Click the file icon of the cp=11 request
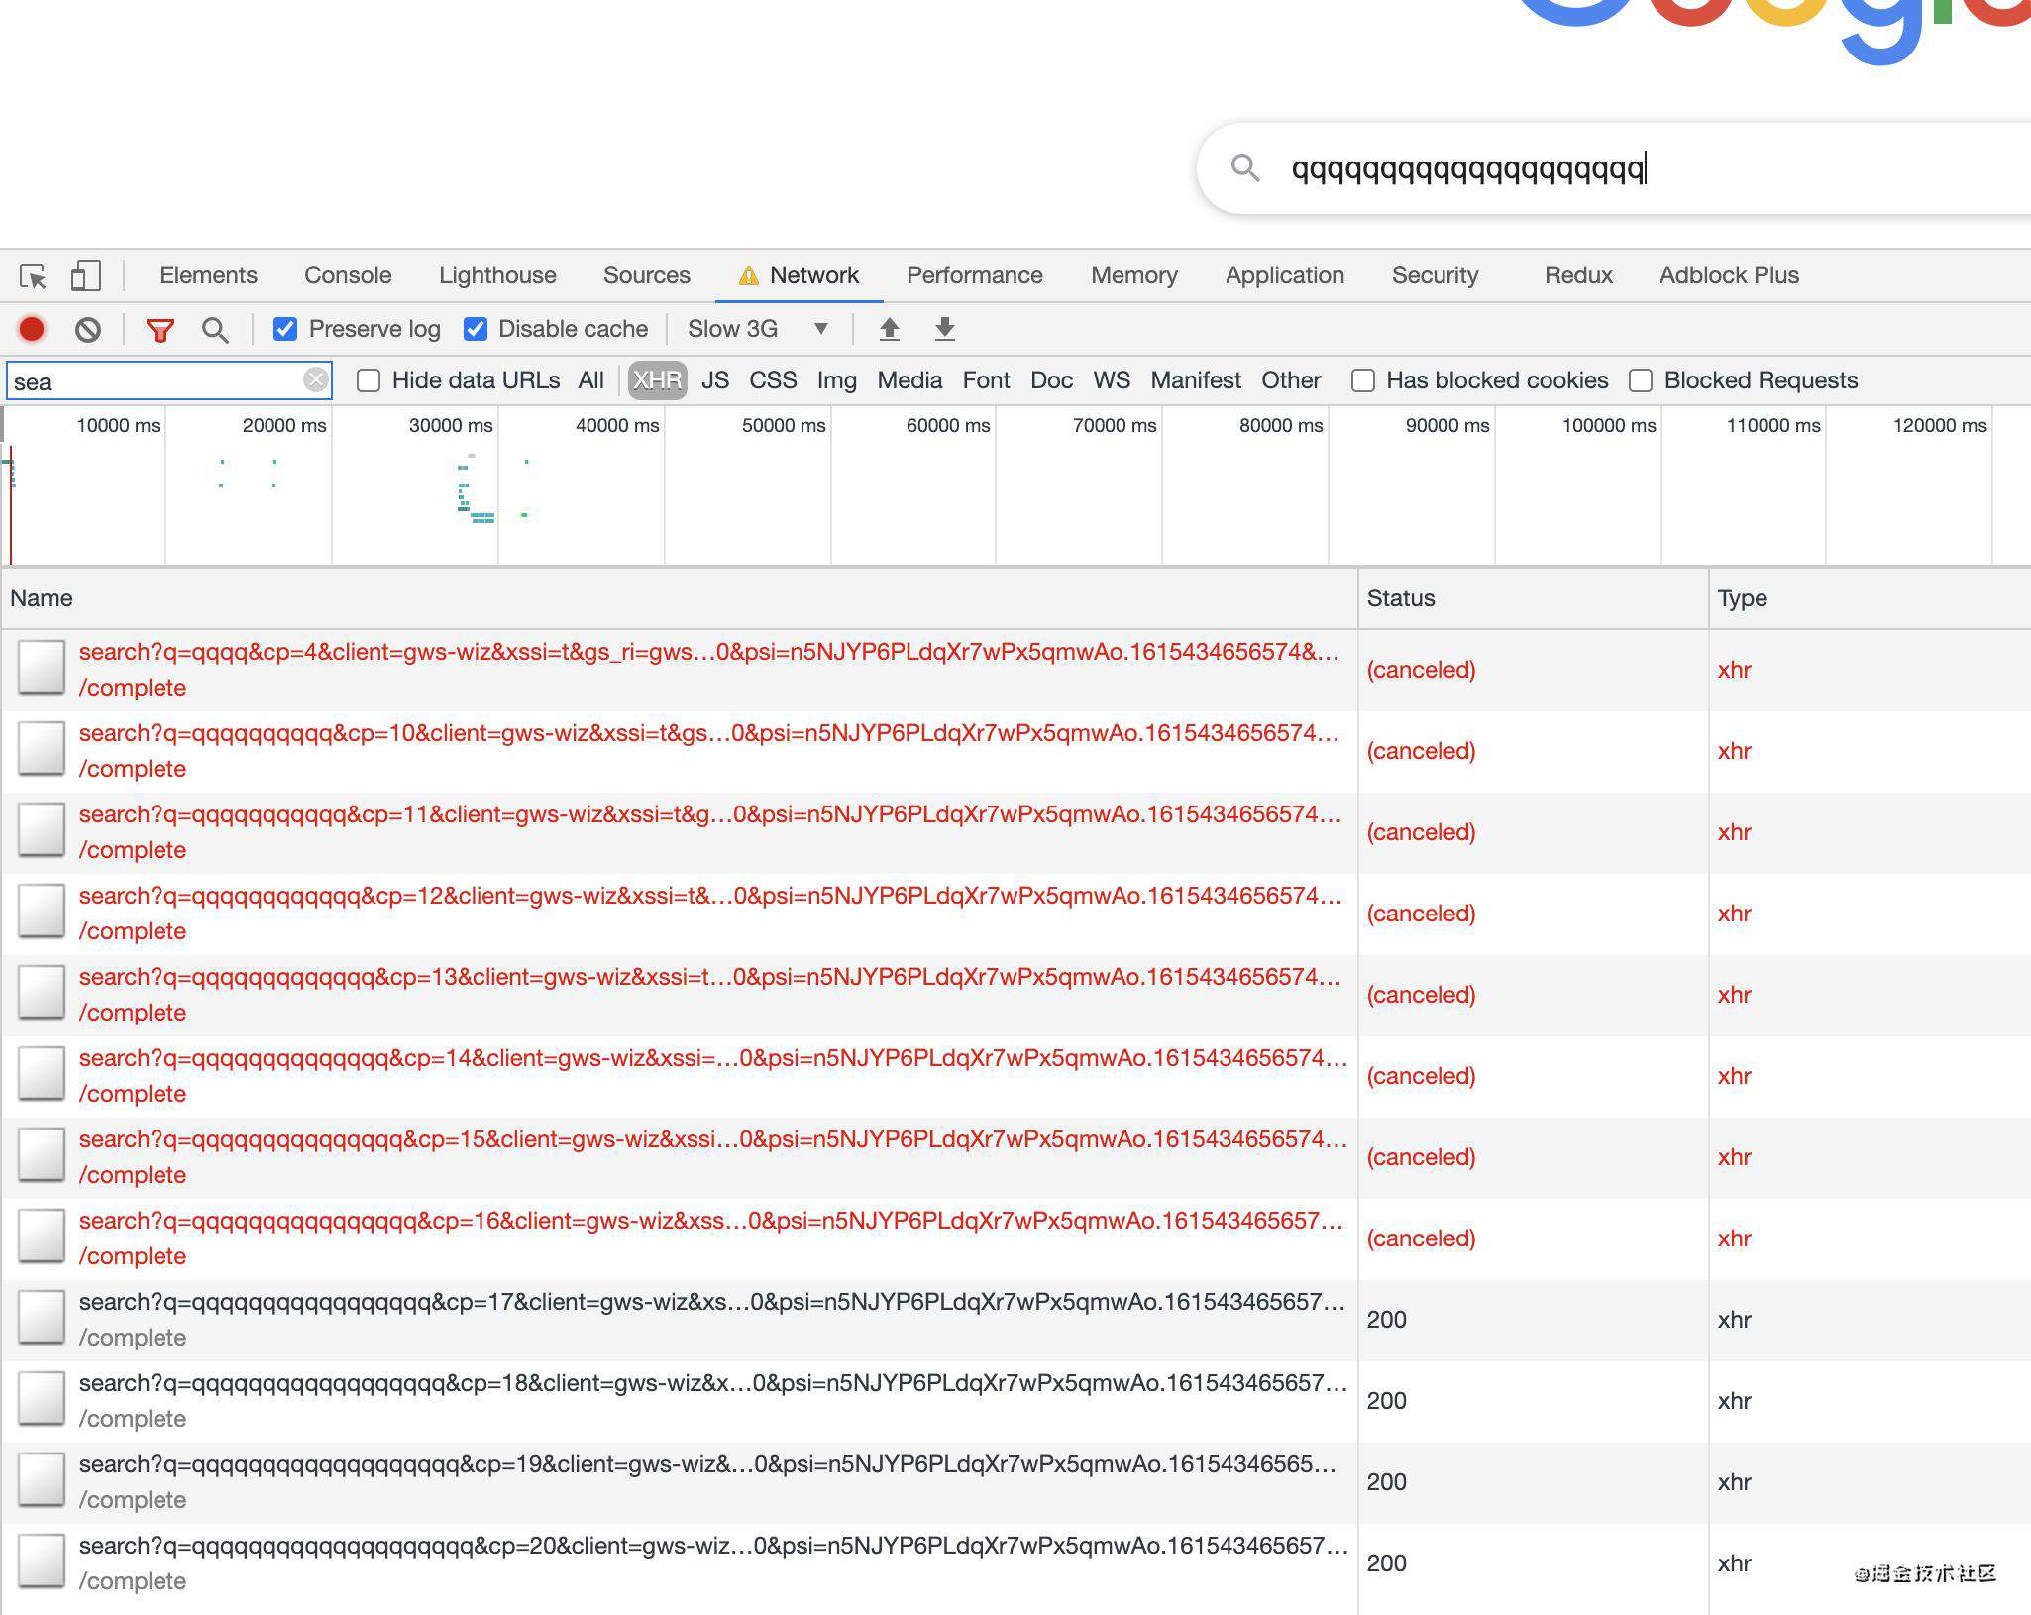Viewport: 2031px width, 1615px height. click(x=42, y=830)
